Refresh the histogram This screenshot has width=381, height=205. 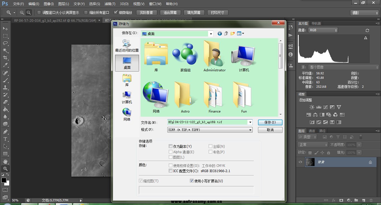(367, 30)
